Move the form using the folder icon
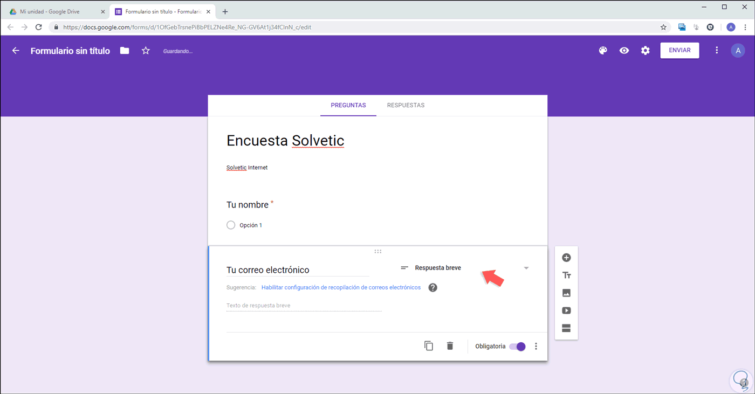The height and width of the screenshot is (394, 755). point(125,51)
